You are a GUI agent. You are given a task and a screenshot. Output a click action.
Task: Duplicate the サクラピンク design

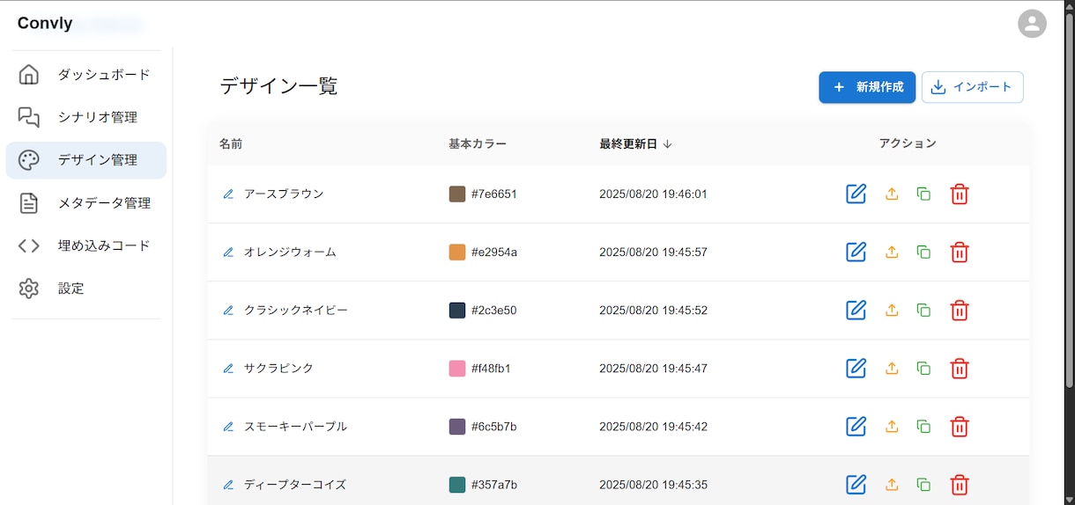click(x=923, y=368)
